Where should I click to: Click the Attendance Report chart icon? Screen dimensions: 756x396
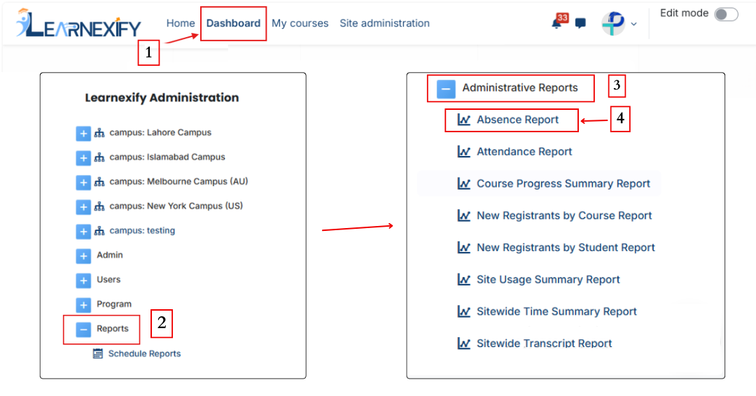pos(464,152)
